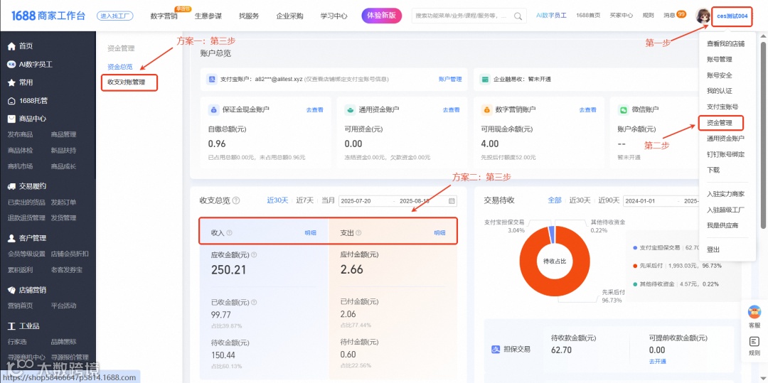
Task: Open the 明细 link for 收入
Action: 311,233
